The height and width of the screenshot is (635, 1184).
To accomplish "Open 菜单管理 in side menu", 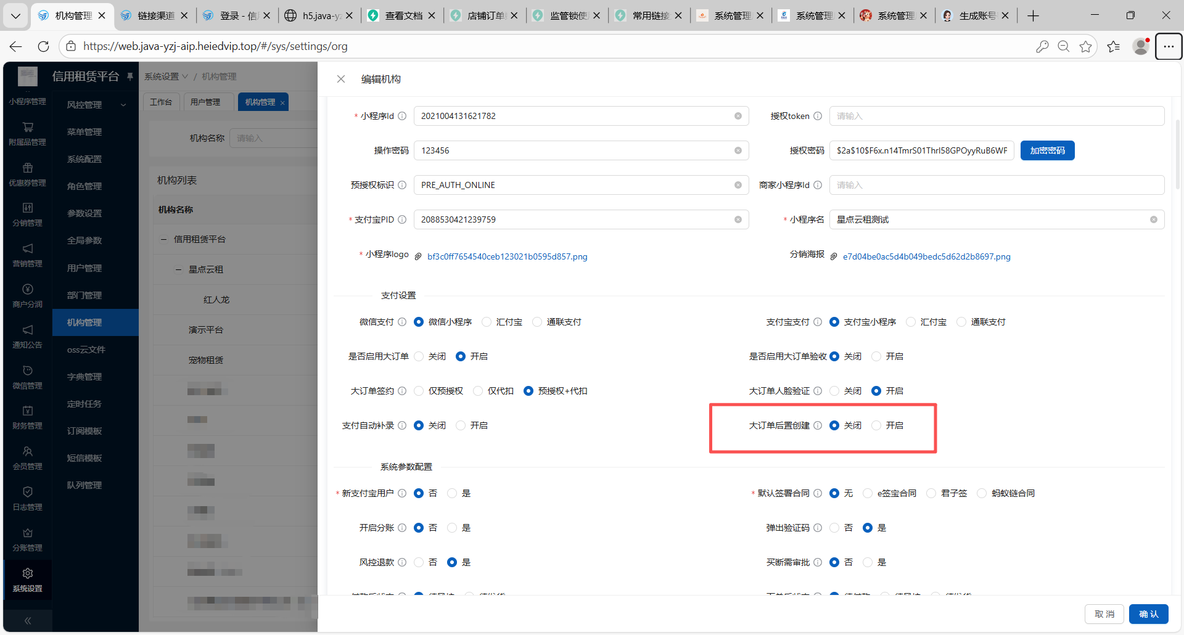I will pos(84,132).
